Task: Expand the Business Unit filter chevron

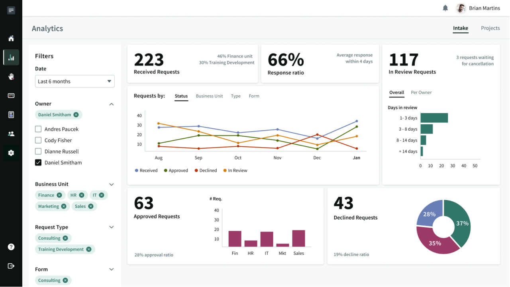Action: [112, 185]
